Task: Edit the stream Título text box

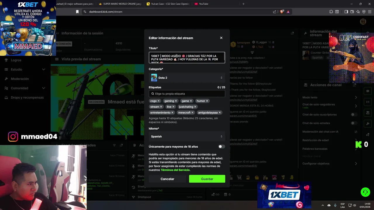Action: [187, 57]
